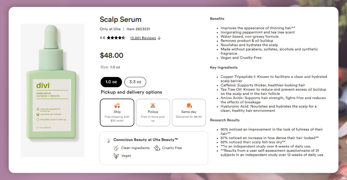Click the Conscious Beauty sprout icon
This screenshot has width=347, height=180.
pos(109,140)
